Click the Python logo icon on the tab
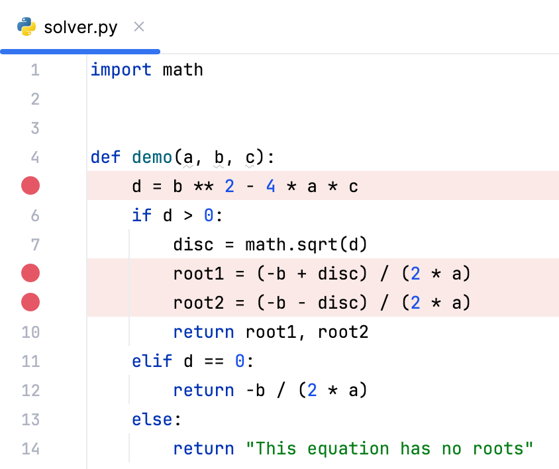This screenshot has width=559, height=469. click(25, 27)
